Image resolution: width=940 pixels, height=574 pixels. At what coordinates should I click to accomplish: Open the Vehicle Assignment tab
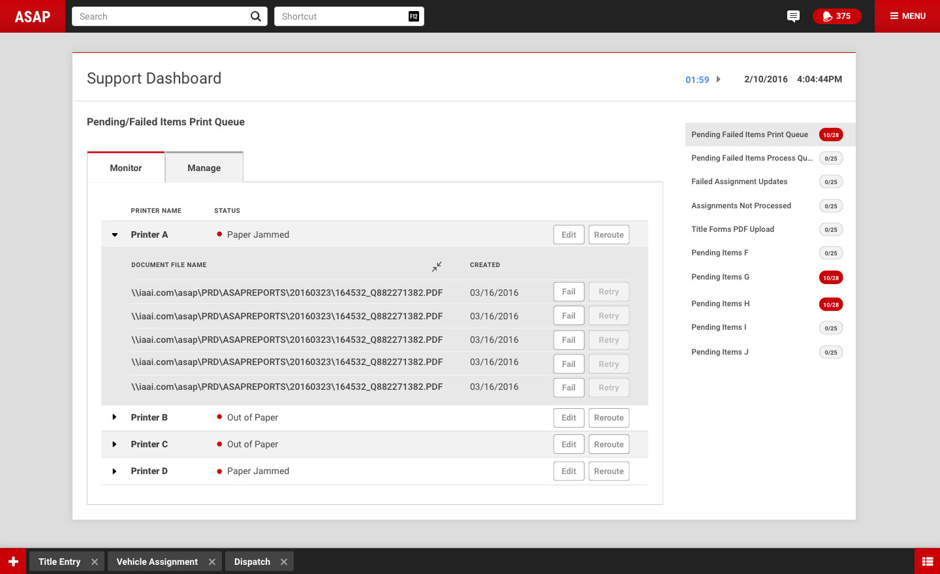[x=157, y=562]
